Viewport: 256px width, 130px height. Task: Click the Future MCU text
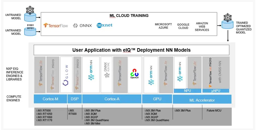pyautogui.click(x=214, y=111)
